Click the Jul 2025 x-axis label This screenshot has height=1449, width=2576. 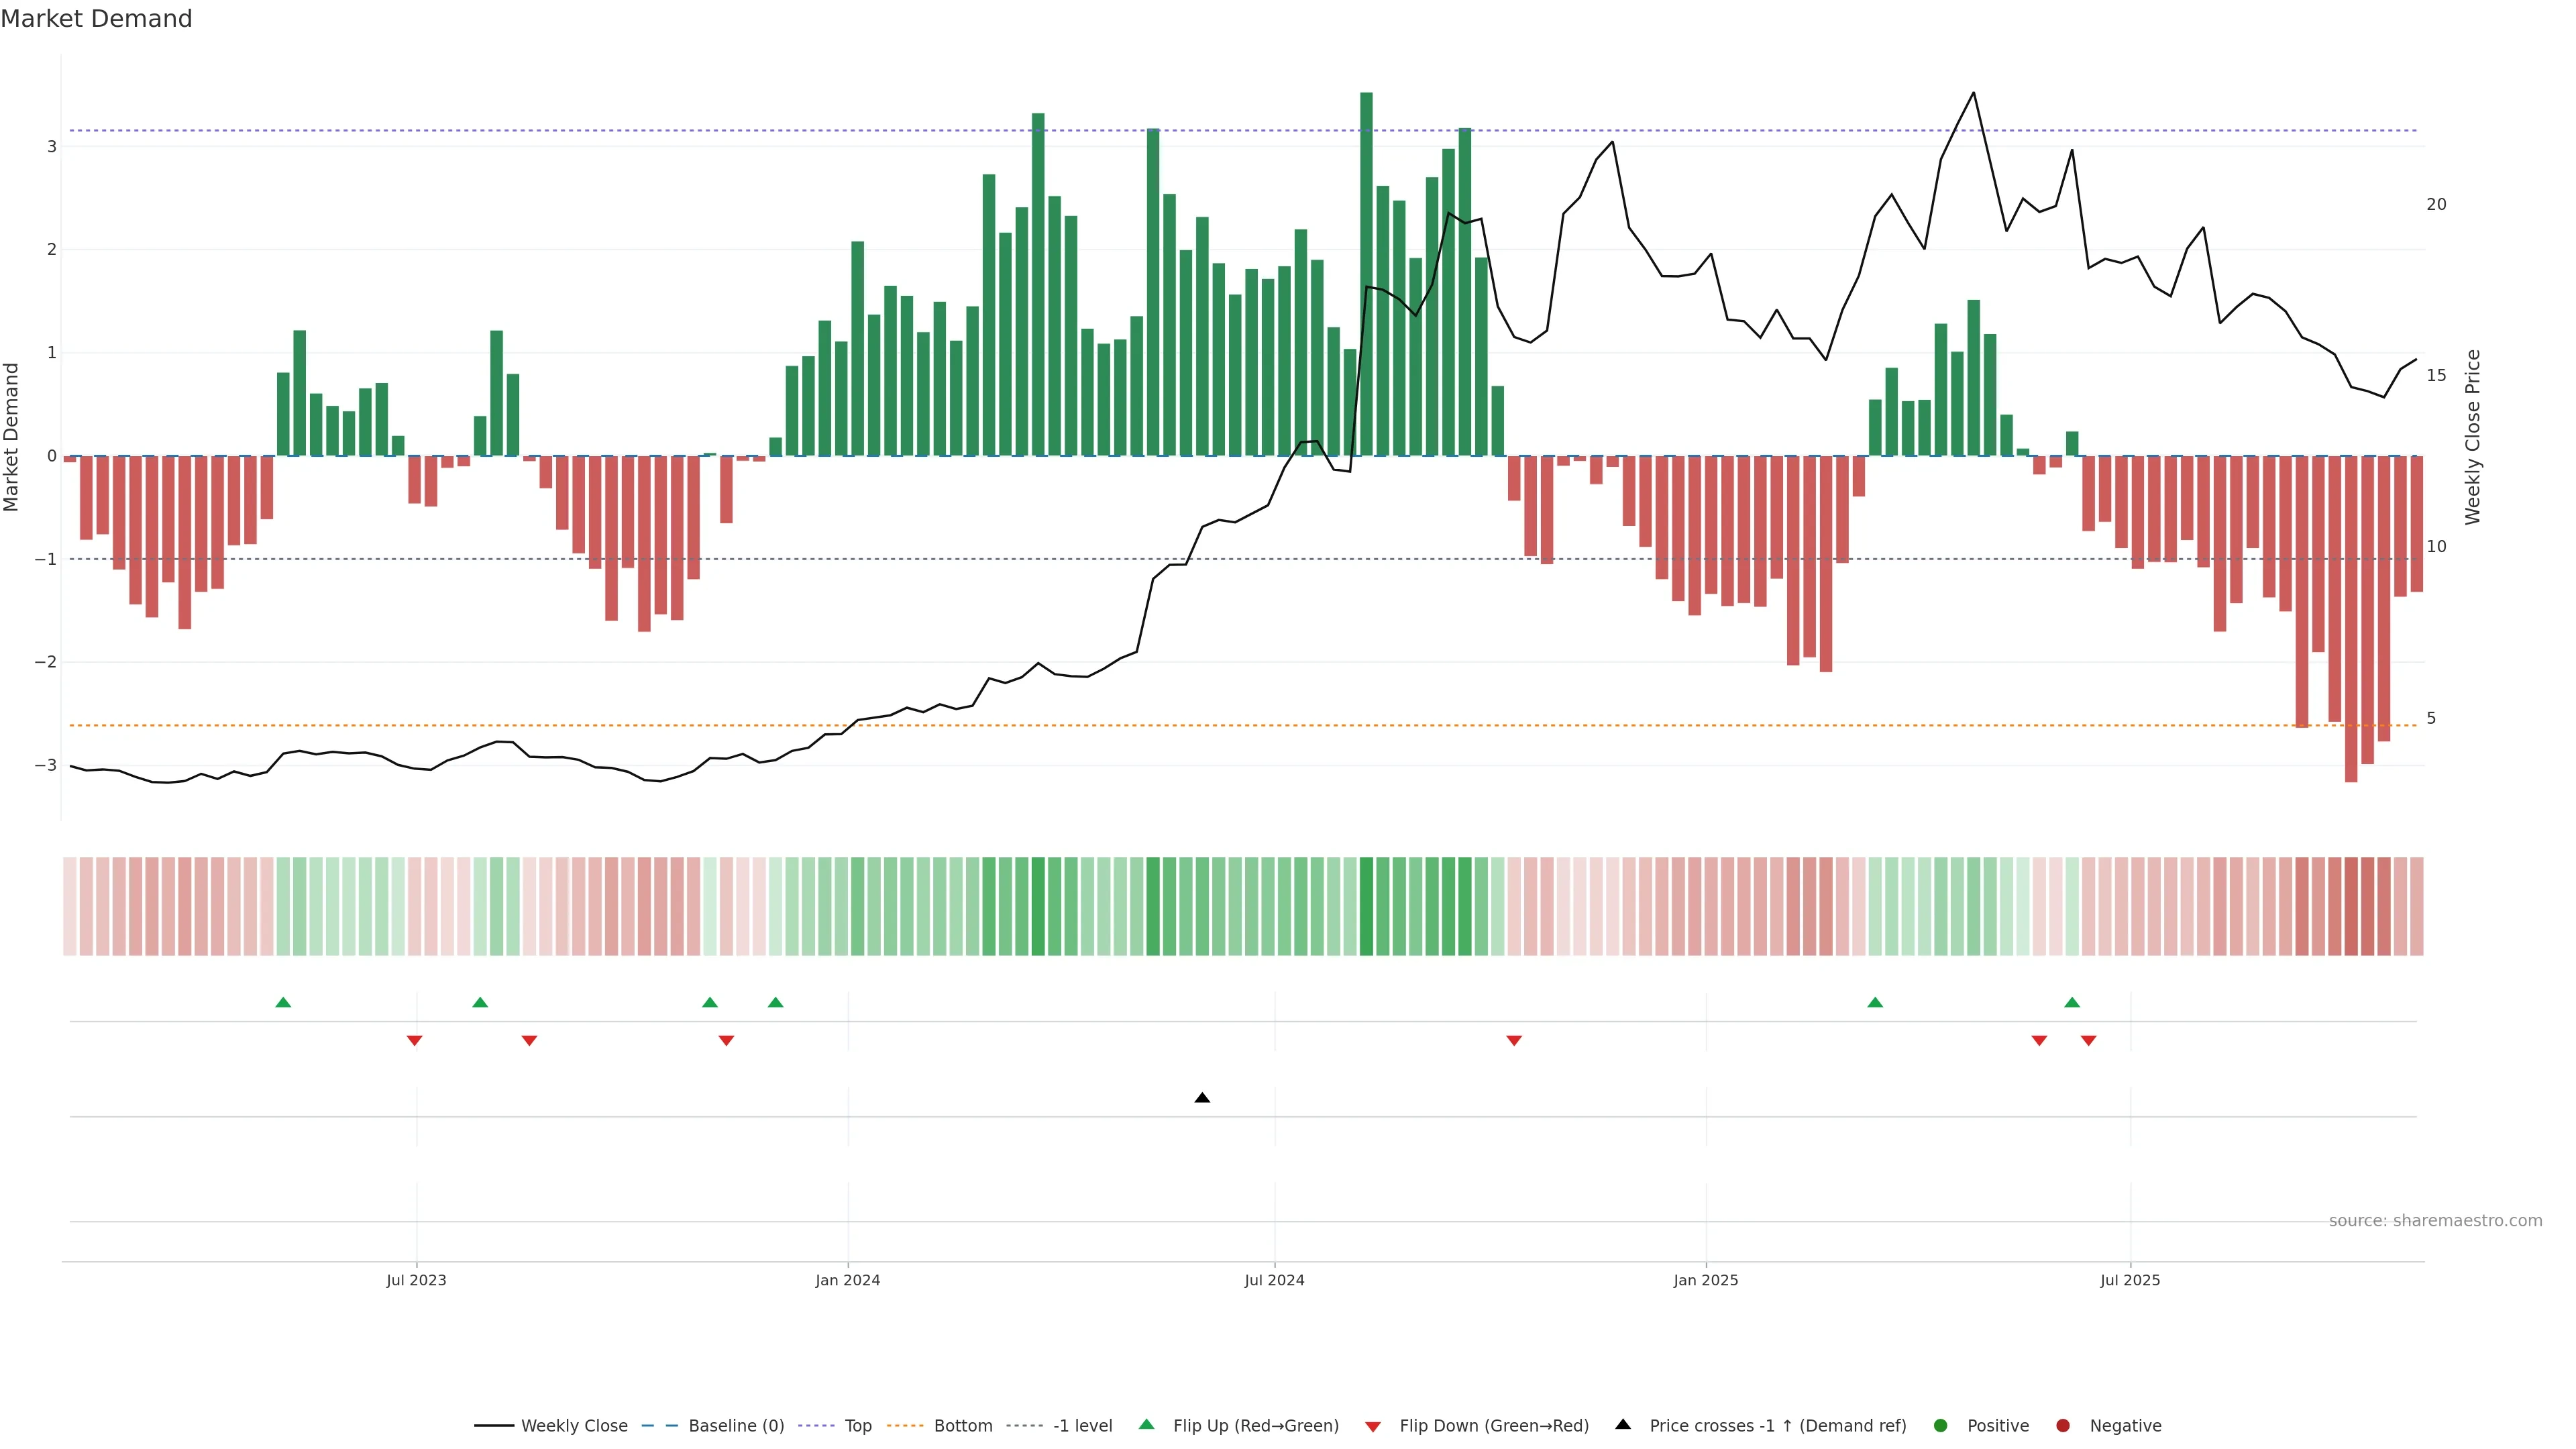2130,1280
